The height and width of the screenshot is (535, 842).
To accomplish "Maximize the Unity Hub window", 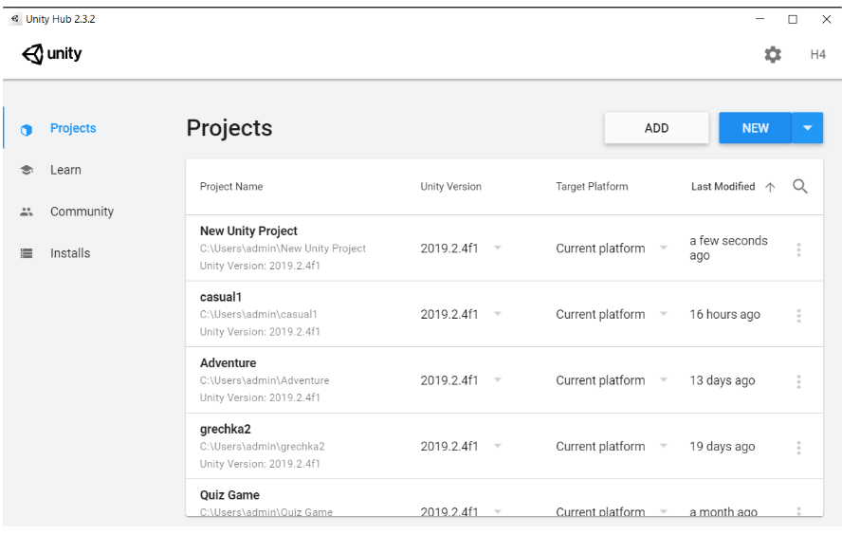I will [793, 19].
